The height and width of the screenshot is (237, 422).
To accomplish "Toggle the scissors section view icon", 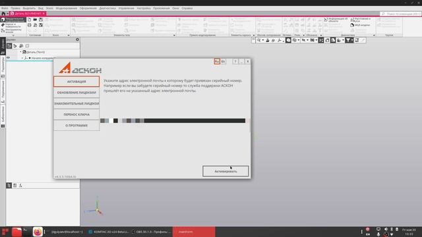I will point(321,40).
